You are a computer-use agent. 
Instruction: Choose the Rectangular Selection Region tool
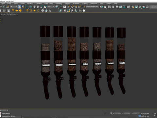click(x=27, y=7)
